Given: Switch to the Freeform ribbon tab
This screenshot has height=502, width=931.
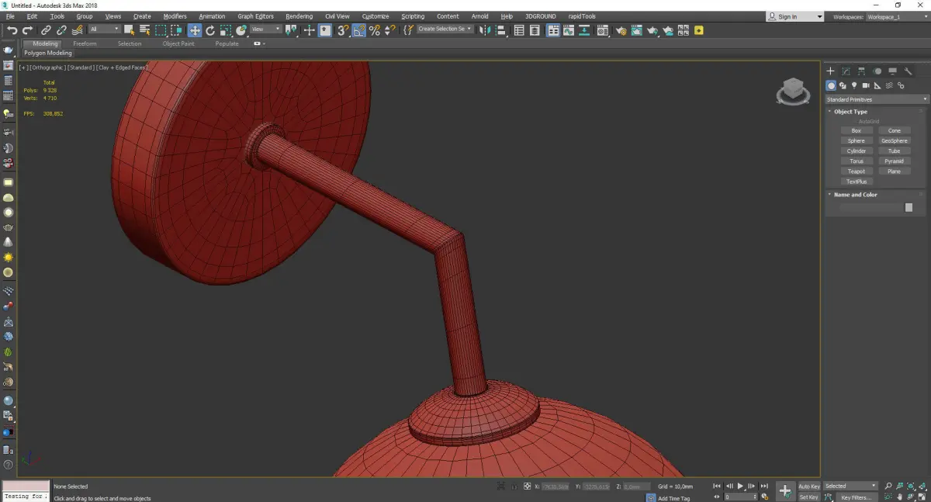Looking at the screenshot, I should click(x=85, y=43).
